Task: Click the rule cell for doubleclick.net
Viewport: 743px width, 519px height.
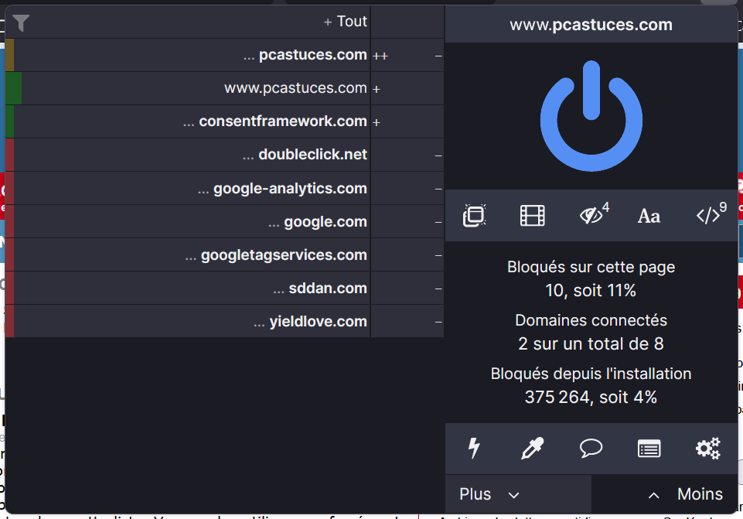Action: pos(407,155)
